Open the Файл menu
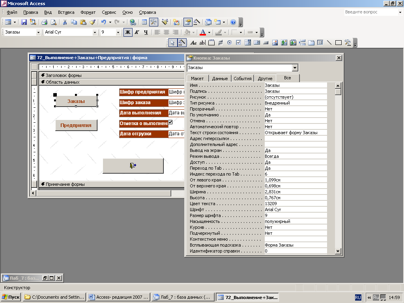Image resolution: width=404 pixels, height=303 pixels. pos(12,12)
